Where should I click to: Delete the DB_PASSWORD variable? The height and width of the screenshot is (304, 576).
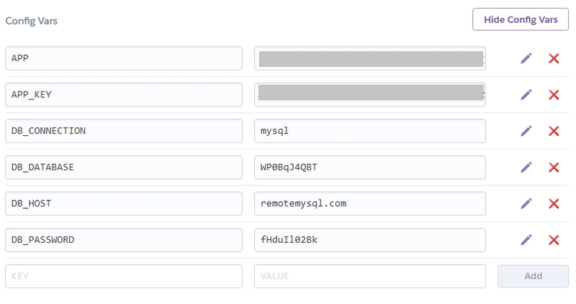point(554,240)
